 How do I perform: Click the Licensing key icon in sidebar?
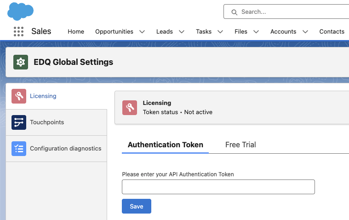[x=19, y=96]
